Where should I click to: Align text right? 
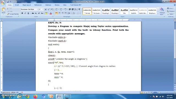tap(62, 13)
